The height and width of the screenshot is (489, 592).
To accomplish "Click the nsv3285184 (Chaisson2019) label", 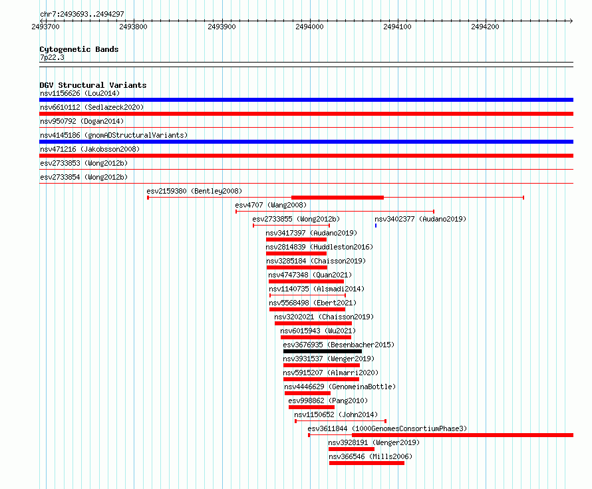I will click(x=316, y=261).
